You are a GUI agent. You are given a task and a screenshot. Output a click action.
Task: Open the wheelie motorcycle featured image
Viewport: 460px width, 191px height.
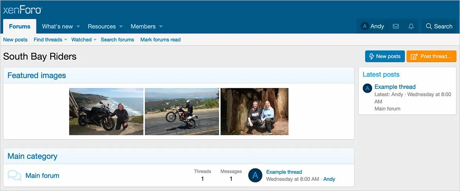(182, 111)
